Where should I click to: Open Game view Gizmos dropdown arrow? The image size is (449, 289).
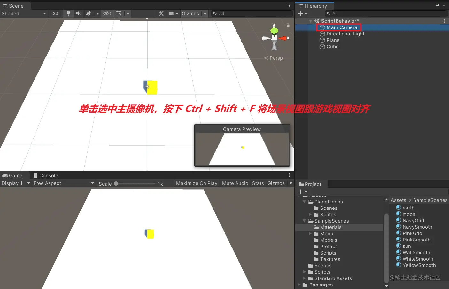pyautogui.click(x=291, y=183)
